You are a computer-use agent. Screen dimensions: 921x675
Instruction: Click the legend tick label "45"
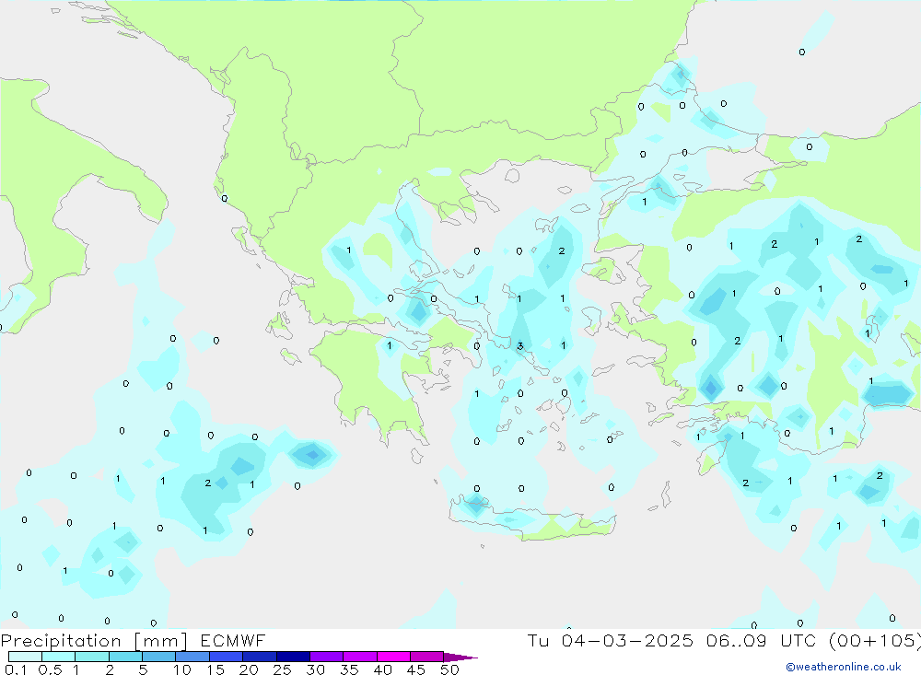click(416, 669)
